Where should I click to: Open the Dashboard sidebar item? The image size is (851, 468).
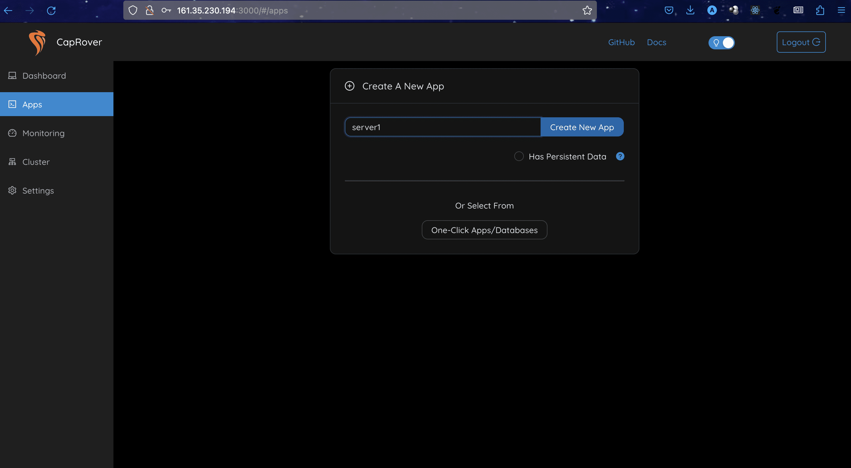[x=44, y=76]
